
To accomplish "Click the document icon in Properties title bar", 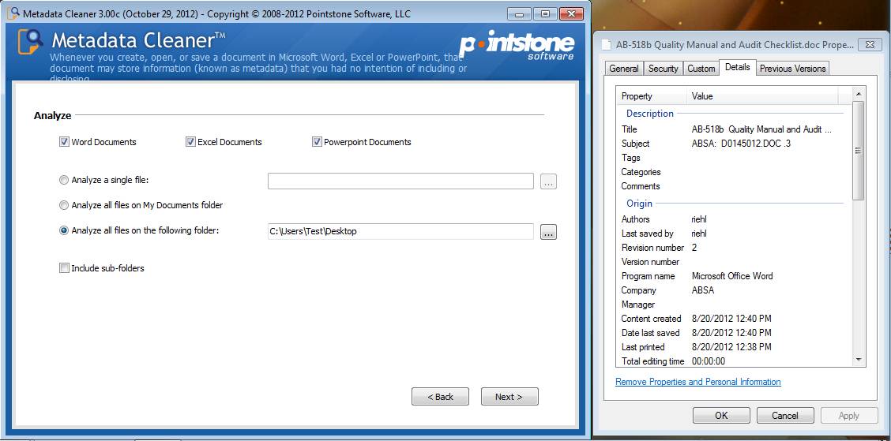I will pos(607,45).
